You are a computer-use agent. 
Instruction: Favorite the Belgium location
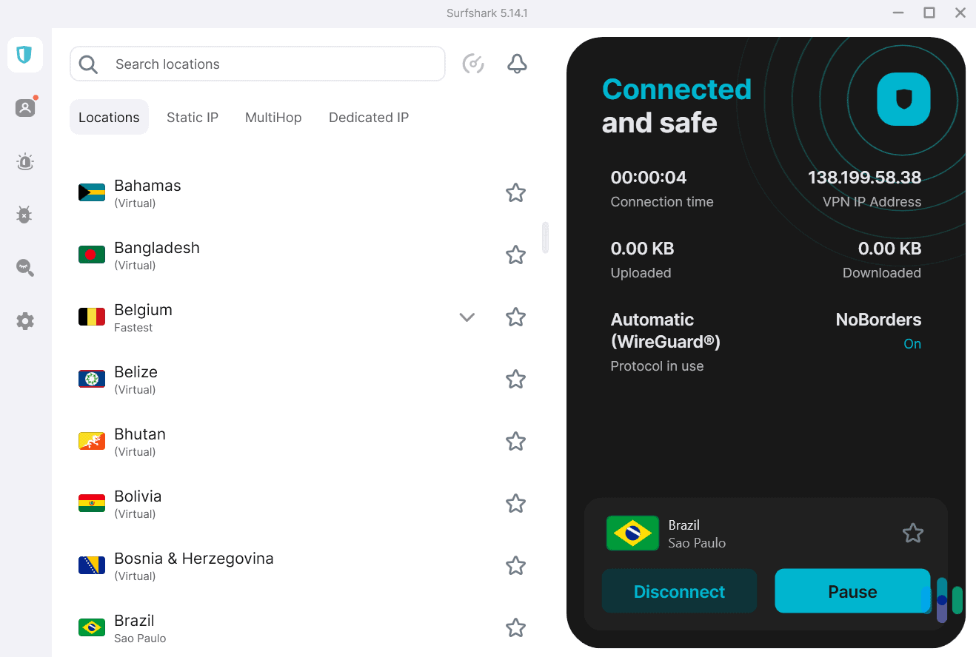point(515,317)
